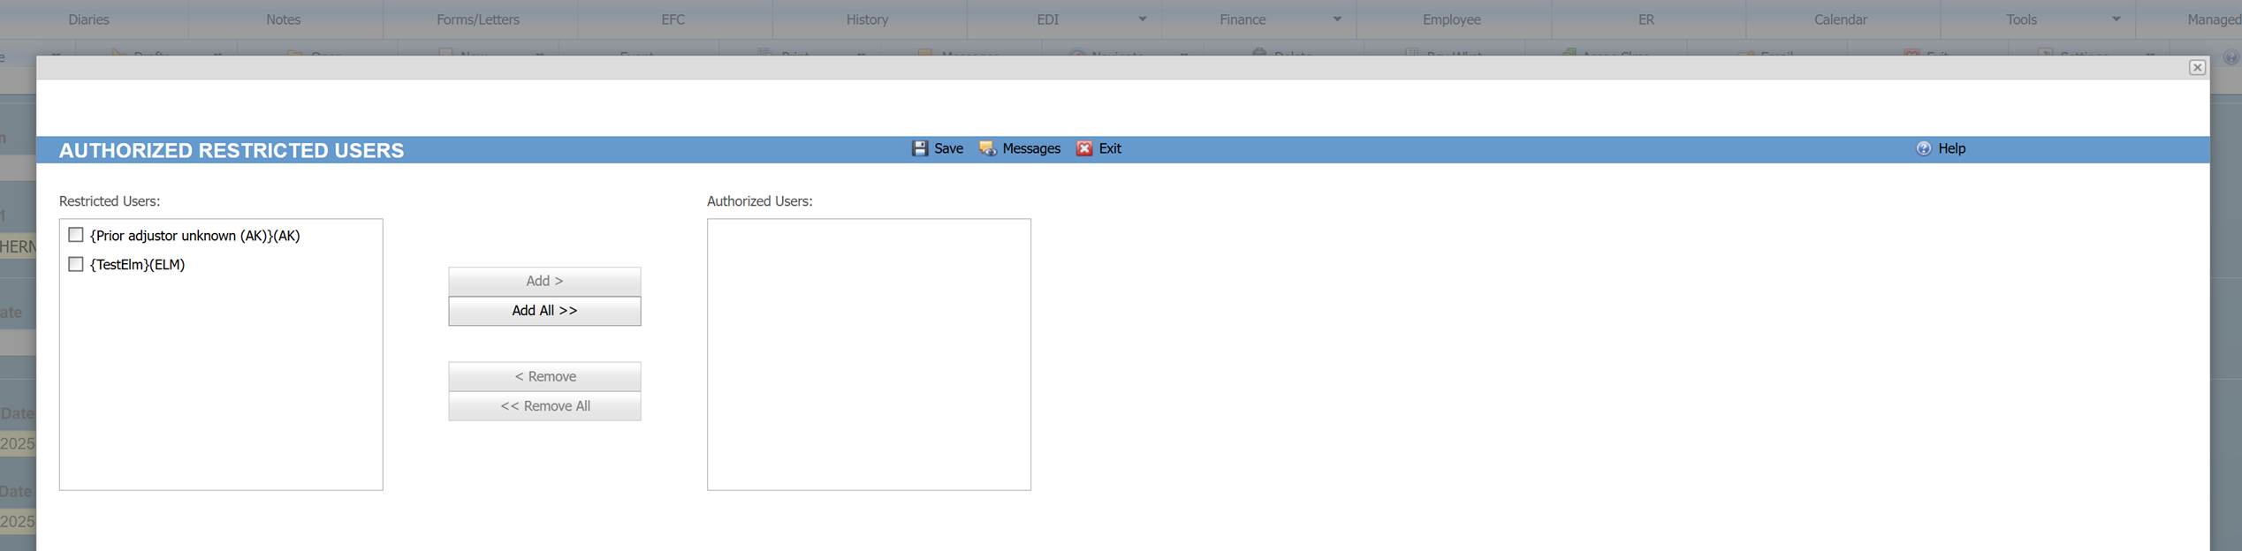The width and height of the screenshot is (2242, 551).
Task: Click the Messages label text
Action: [1031, 148]
